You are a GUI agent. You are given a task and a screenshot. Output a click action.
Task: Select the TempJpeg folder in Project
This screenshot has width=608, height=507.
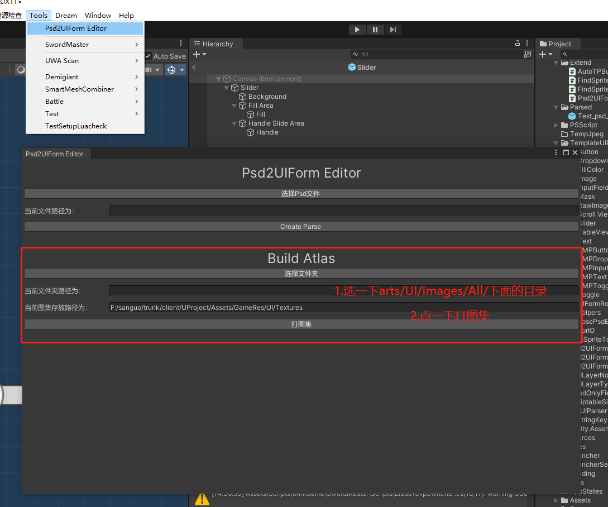pos(582,134)
